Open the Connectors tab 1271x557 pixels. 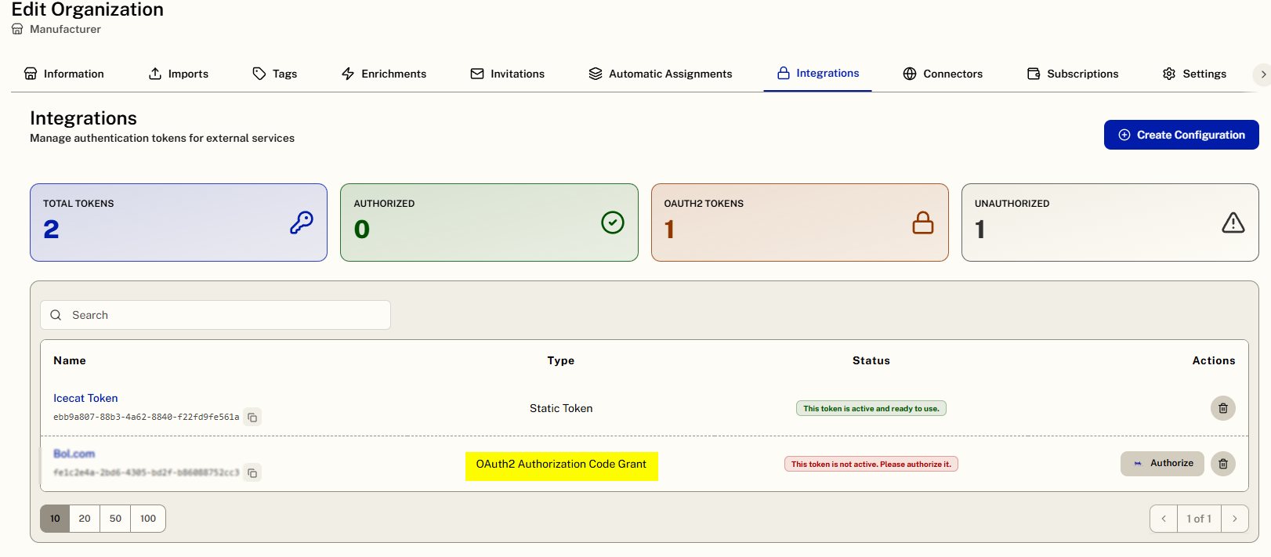[943, 74]
